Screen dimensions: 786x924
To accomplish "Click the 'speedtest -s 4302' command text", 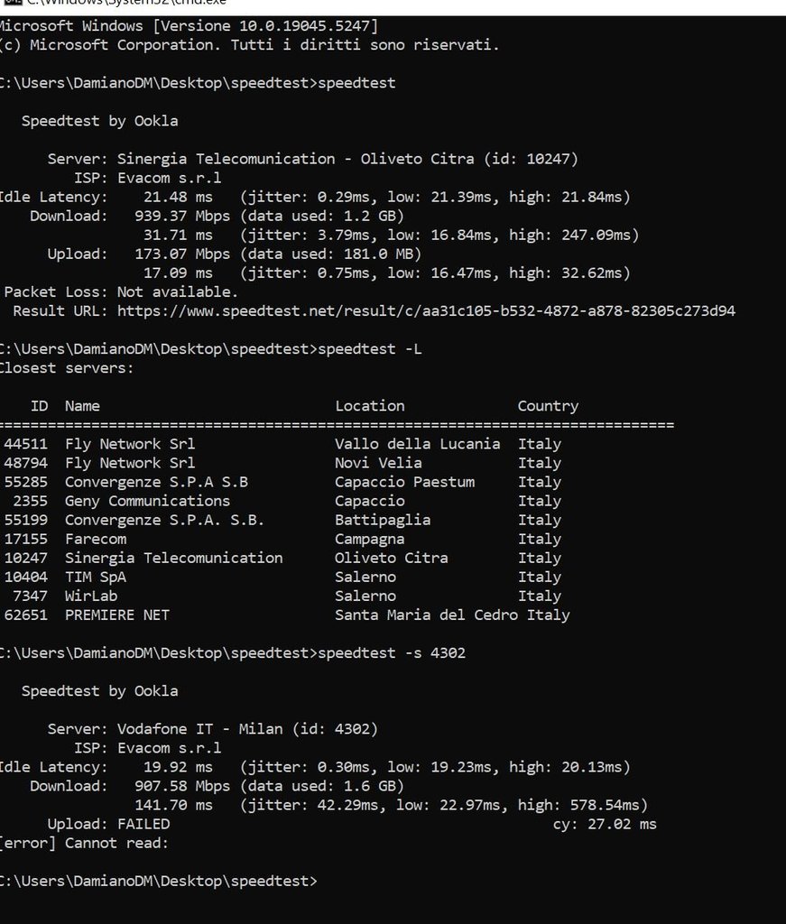I will pyautogui.click(x=392, y=653).
